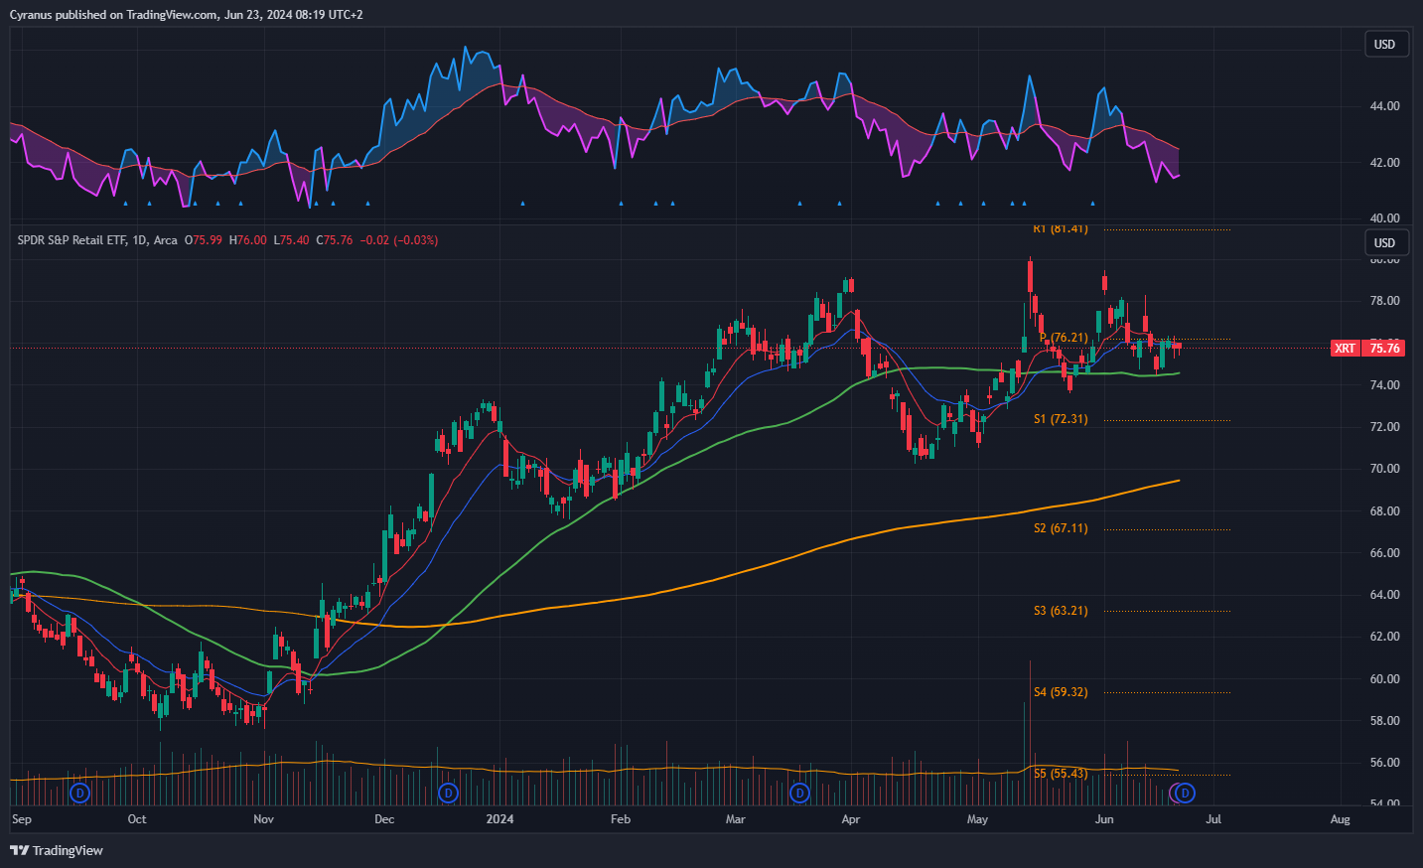Click the change value -0.02 (-0.03%)
Screen dimensions: 1423x868
399,240
